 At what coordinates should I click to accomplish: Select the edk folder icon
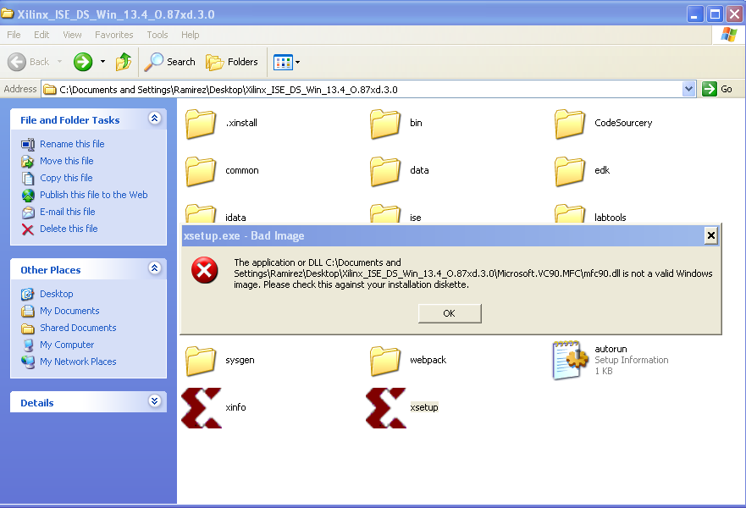click(x=570, y=171)
